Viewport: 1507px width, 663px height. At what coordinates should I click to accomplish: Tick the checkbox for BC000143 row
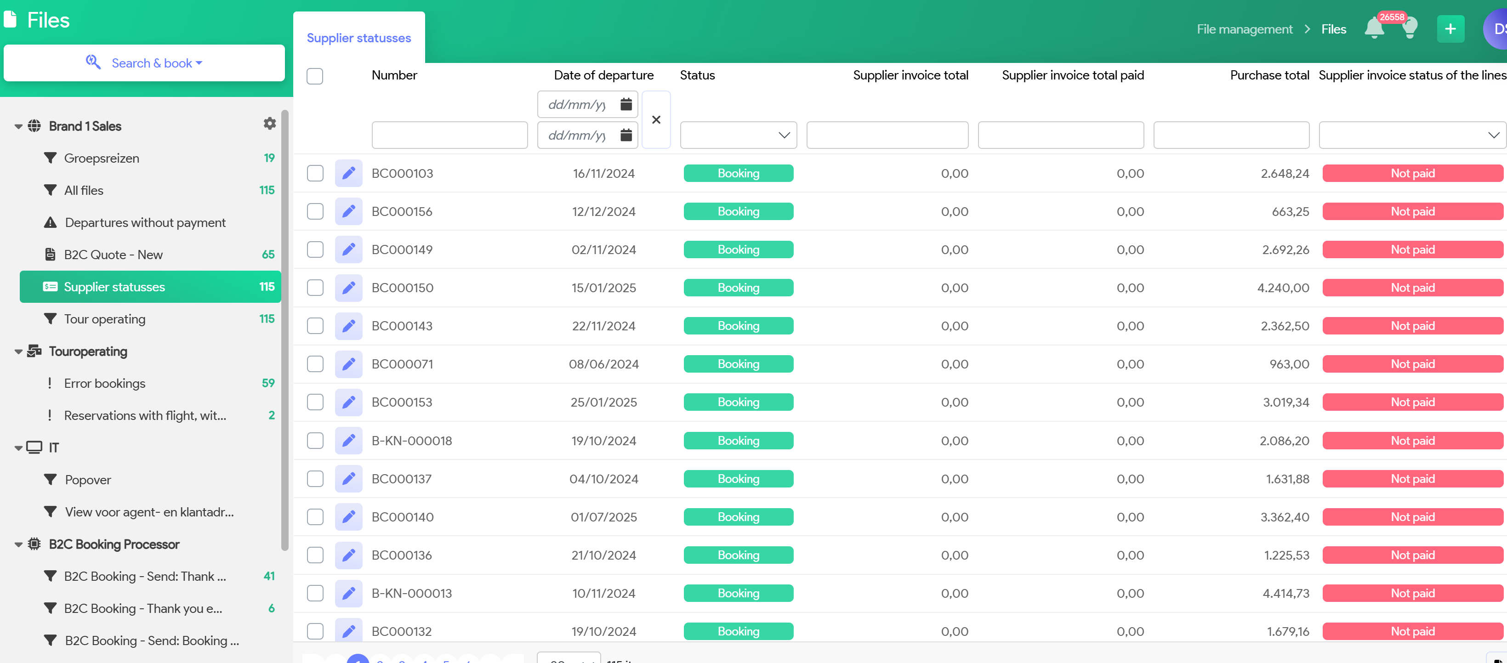[315, 326]
